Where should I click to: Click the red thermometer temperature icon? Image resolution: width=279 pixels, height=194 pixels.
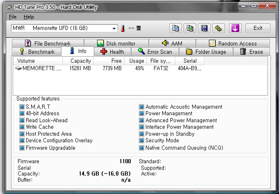pos(122,28)
